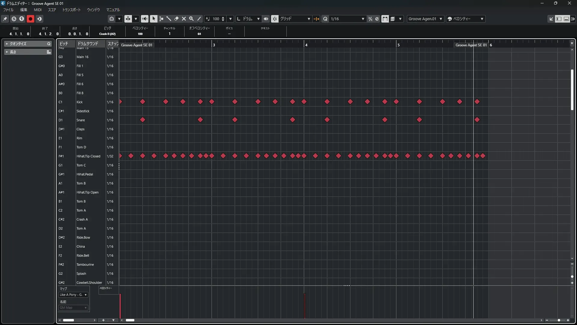Toggle Acoustic Feedback speaker icon

145,19
